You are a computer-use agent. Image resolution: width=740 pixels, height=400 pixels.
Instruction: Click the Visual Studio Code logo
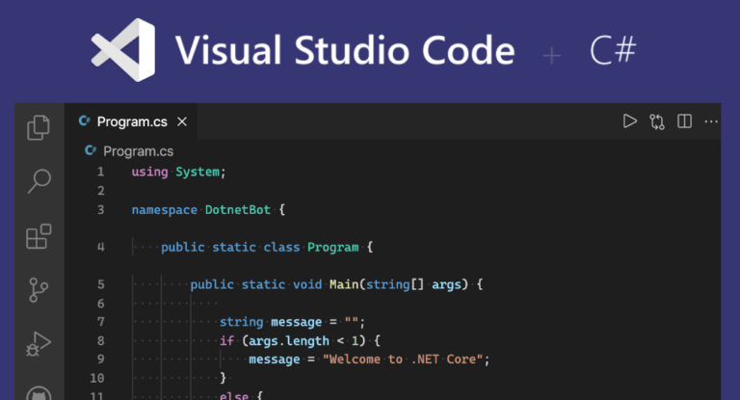[123, 50]
